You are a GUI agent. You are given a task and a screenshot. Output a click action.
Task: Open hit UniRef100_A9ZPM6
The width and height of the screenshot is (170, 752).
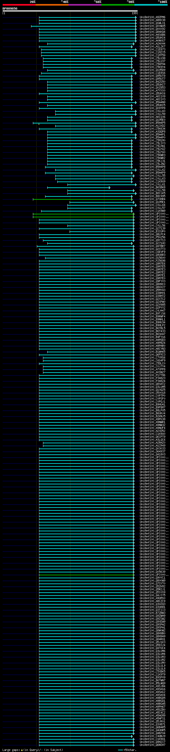click(152, 17)
